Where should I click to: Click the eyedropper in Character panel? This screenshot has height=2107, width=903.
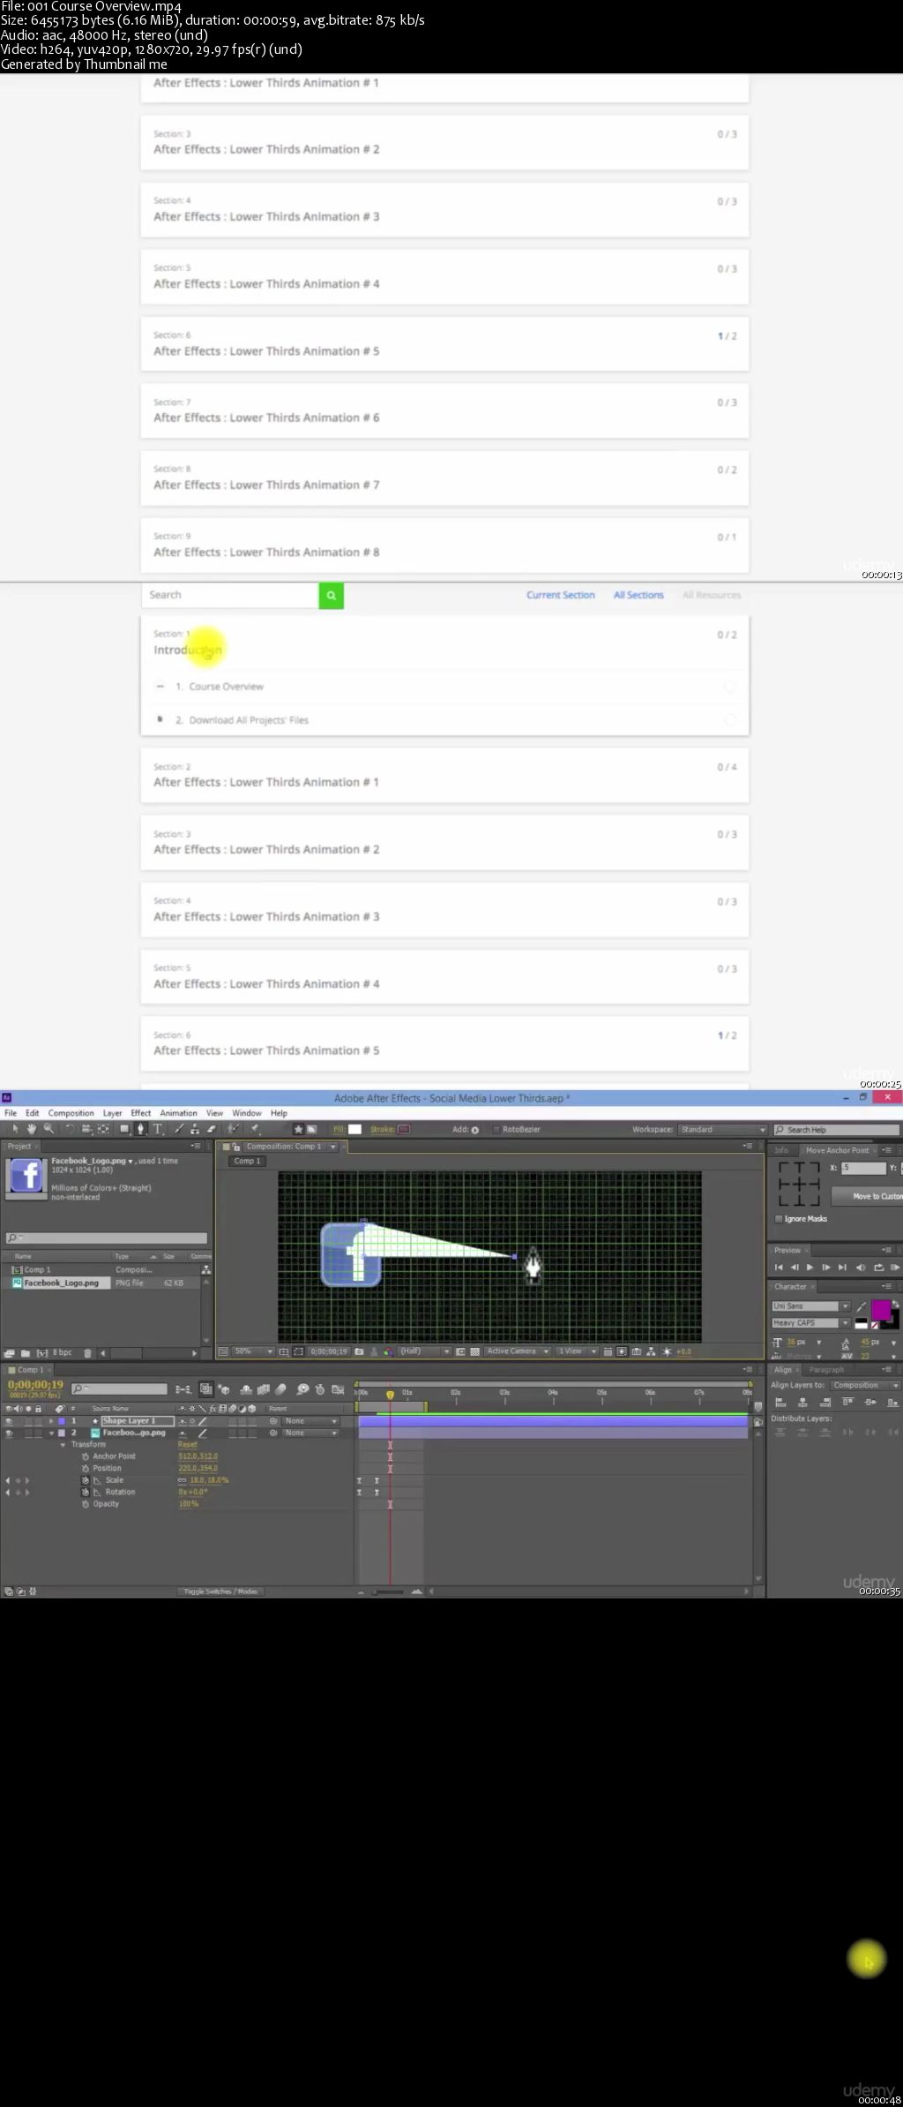pyautogui.click(x=862, y=1306)
